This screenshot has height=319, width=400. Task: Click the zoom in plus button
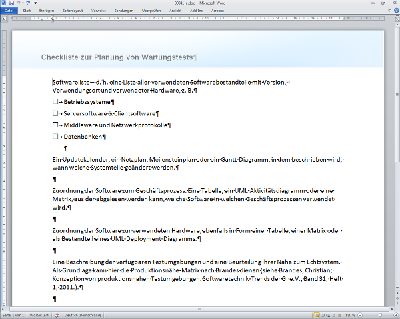396,315
